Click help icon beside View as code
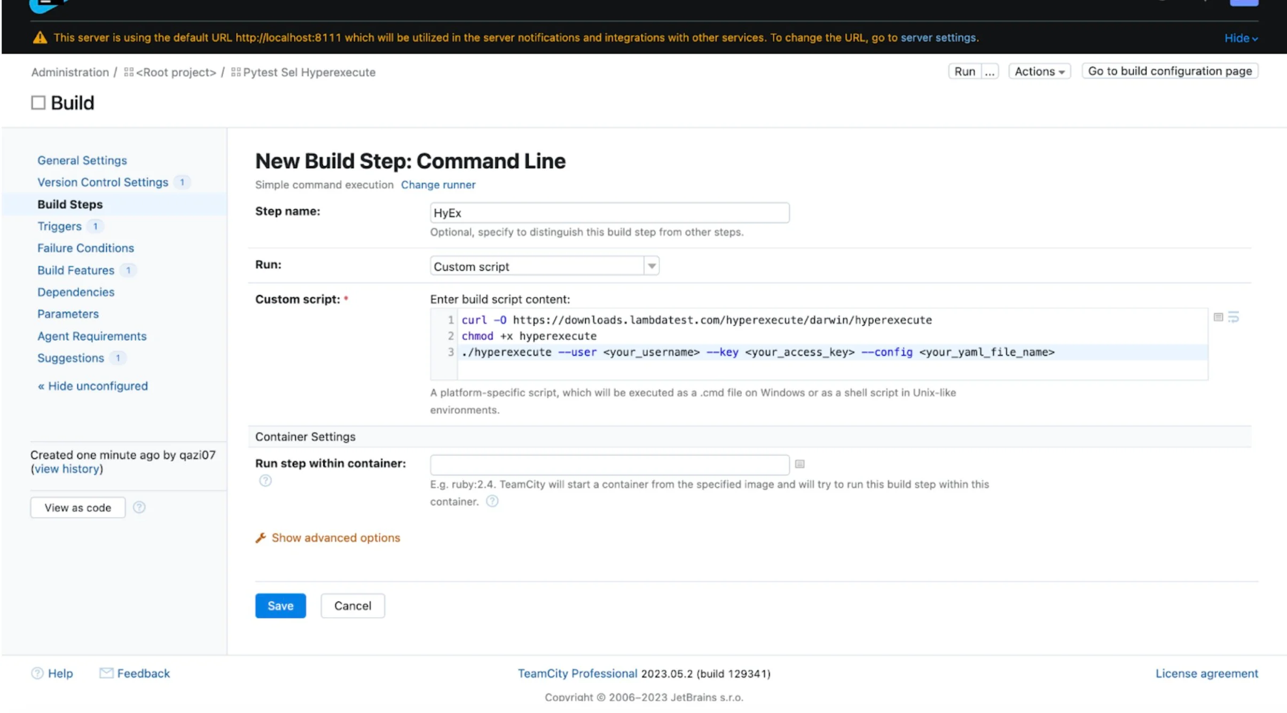 [139, 508]
